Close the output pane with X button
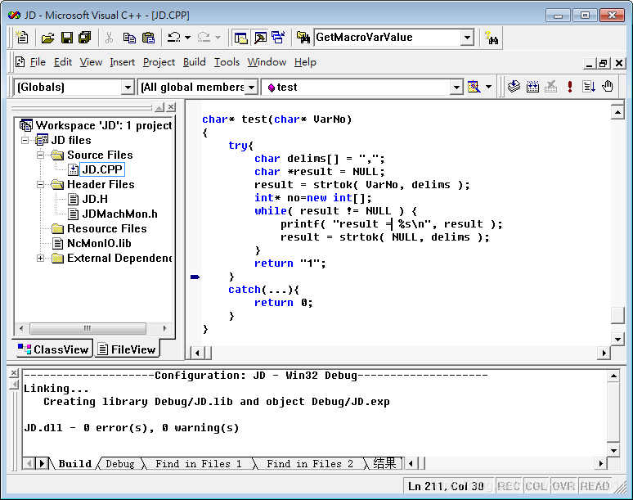 (14, 373)
